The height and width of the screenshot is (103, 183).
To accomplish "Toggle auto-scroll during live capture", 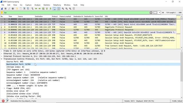I will (54, 9).
